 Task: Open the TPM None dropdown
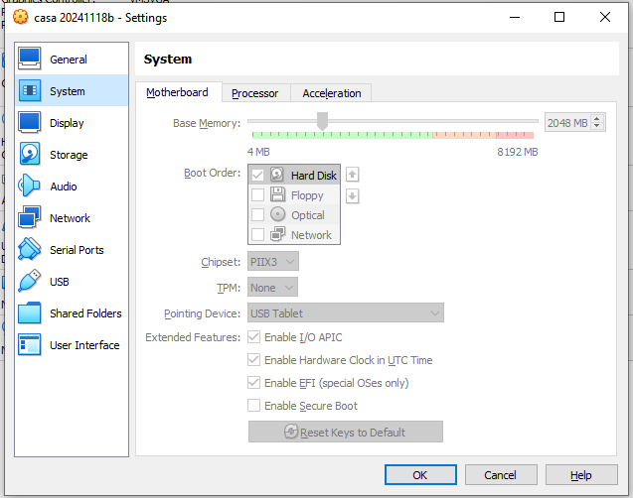coord(272,288)
